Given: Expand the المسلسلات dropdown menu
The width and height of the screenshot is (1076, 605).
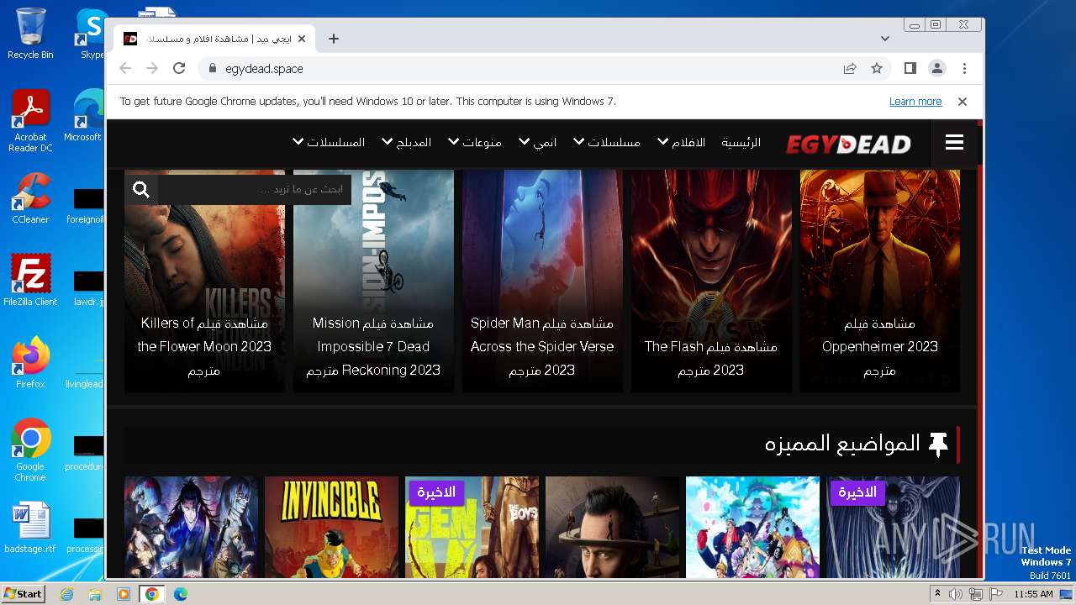Looking at the screenshot, I should pyautogui.click(x=329, y=143).
